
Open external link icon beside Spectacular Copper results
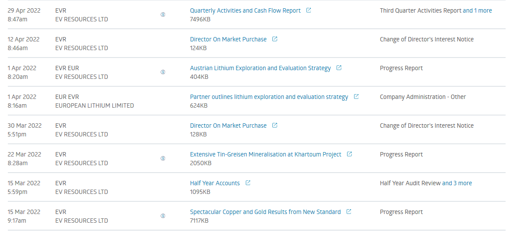click(x=349, y=212)
